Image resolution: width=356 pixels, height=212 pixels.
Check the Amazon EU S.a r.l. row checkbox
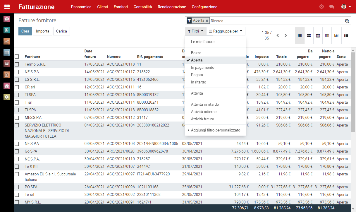(17, 174)
